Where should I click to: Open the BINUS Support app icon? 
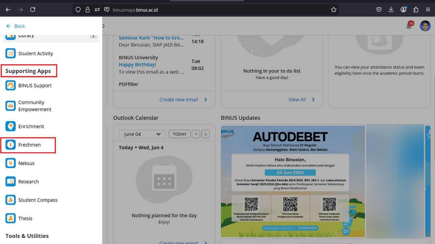[x=10, y=85]
